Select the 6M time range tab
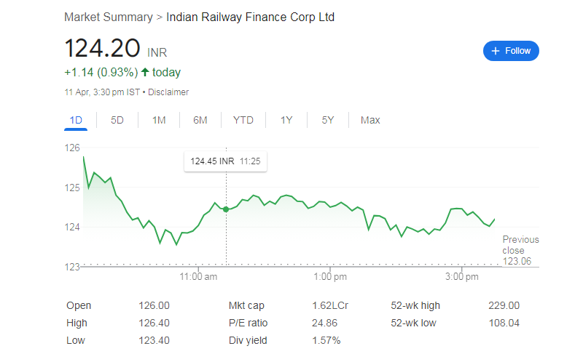 click(200, 120)
